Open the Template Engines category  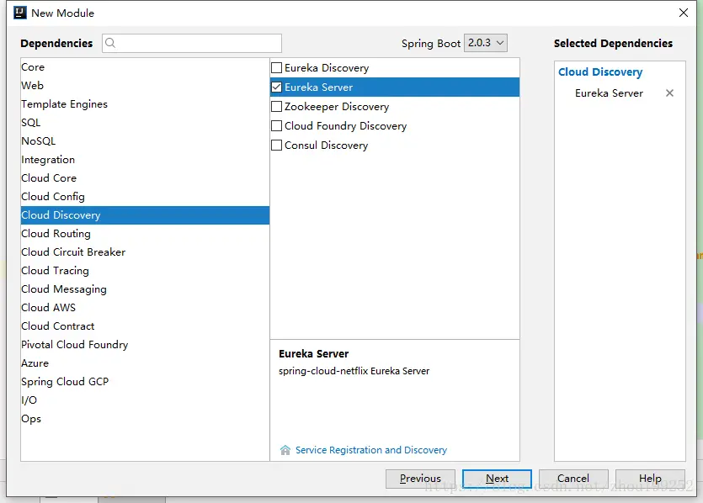(145, 104)
